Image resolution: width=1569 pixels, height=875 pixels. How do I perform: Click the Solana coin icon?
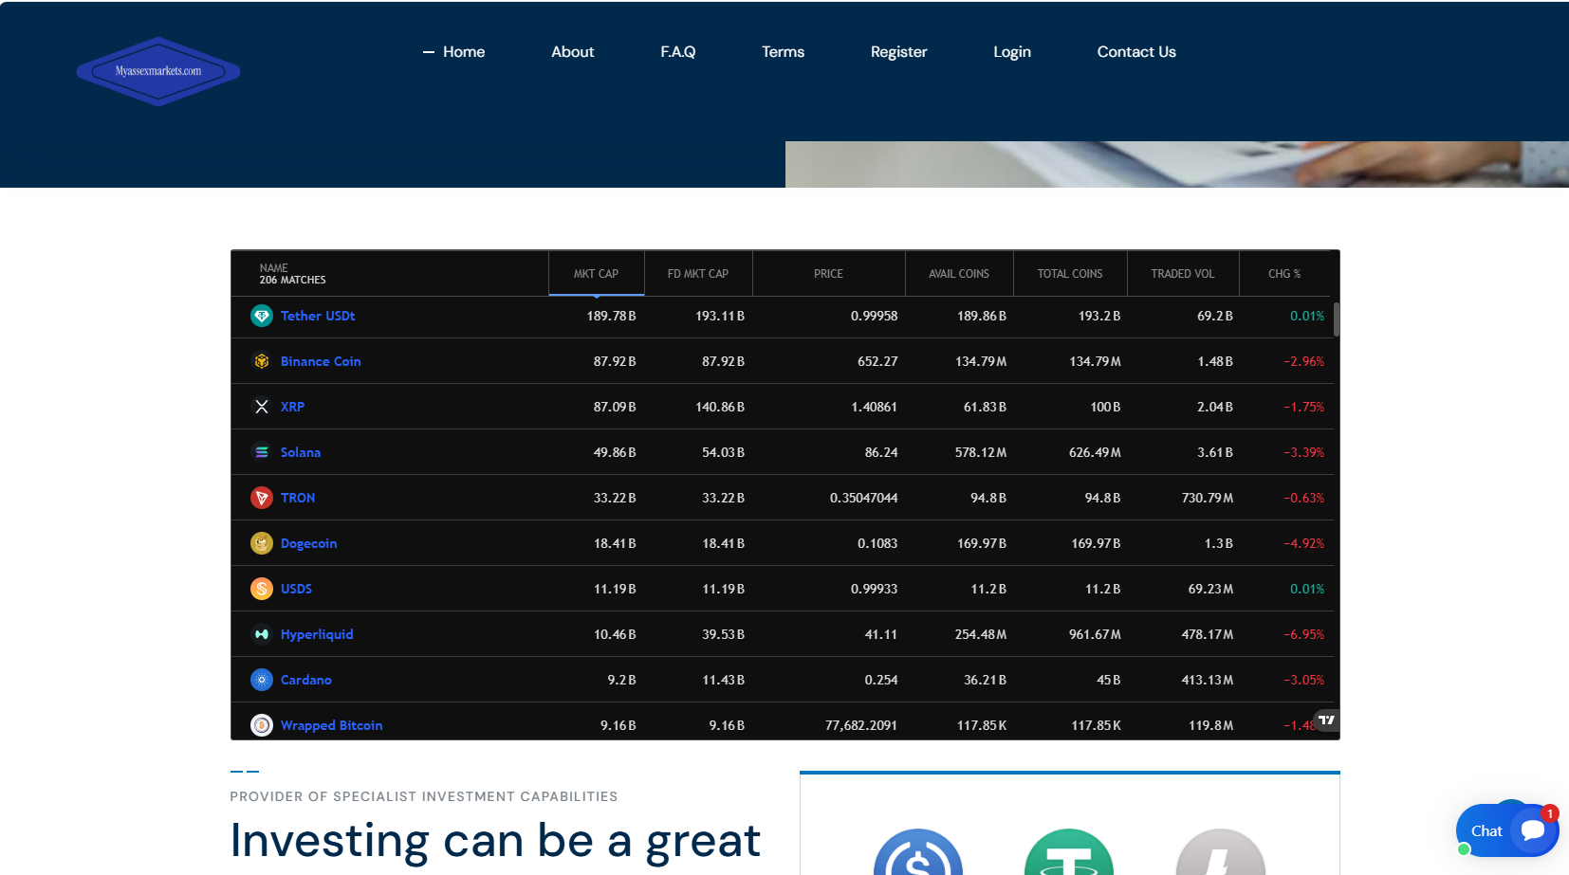point(262,452)
